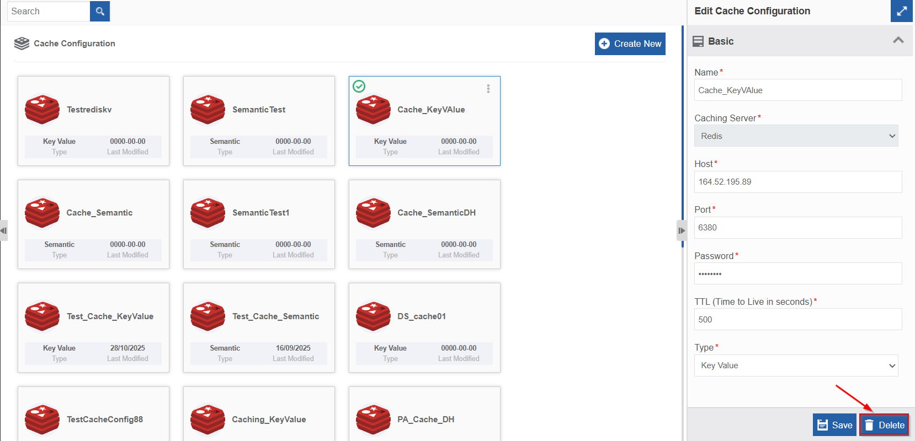Collapse the left sidebar handle arrow
The image size is (915, 441).
coord(3,230)
